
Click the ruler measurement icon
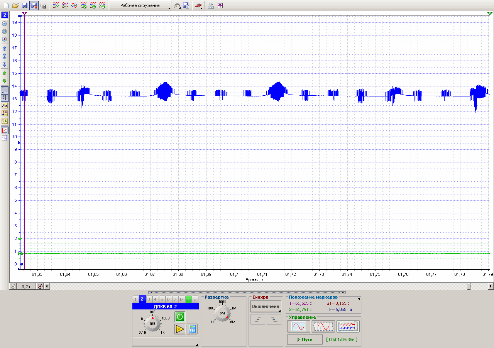(211, 5)
